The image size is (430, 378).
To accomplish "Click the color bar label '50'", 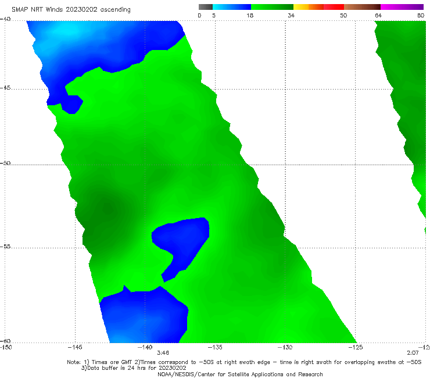I will coord(343,16).
